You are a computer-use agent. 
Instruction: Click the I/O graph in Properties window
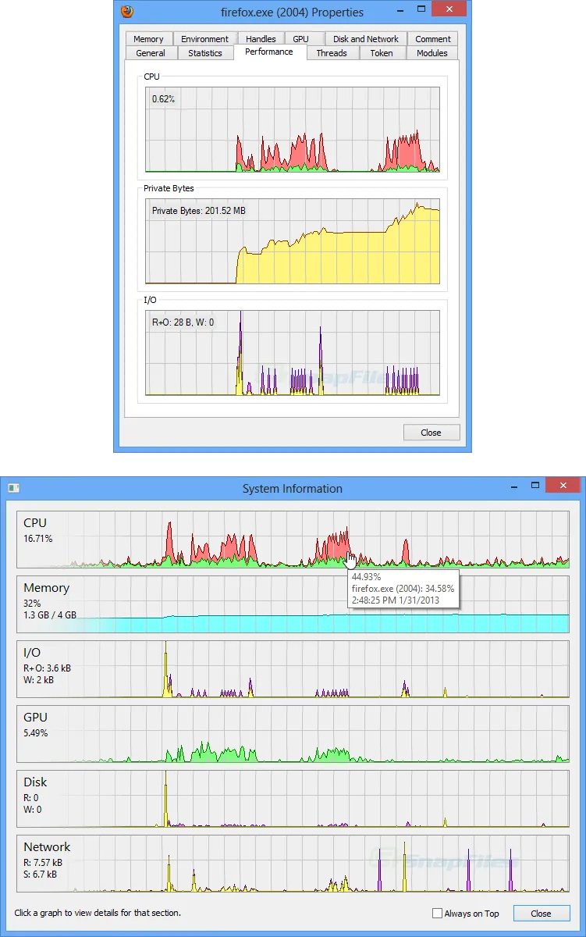(293, 353)
